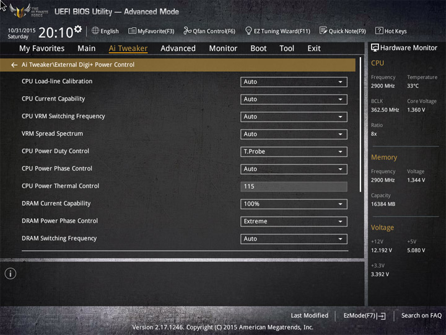The height and width of the screenshot is (335, 446).
Task: Click Core Voltage value 1.360 V
Action: 416,110
